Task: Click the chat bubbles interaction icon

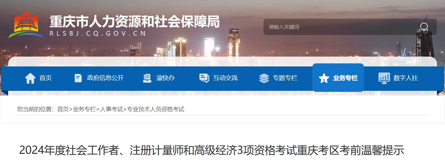Action: [x=204, y=78]
